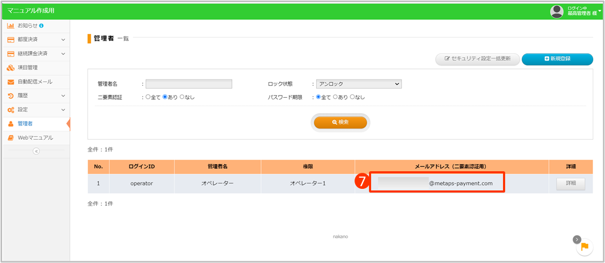This screenshot has height=263, width=605.
Task: Click the orange flag icon button
Action: (584, 246)
